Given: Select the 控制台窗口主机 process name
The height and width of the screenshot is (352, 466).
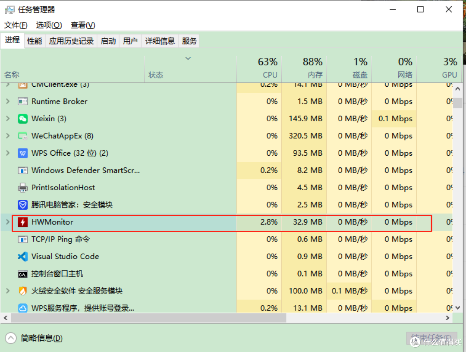Looking at the screenshot, I should click(x=57, y=273).
